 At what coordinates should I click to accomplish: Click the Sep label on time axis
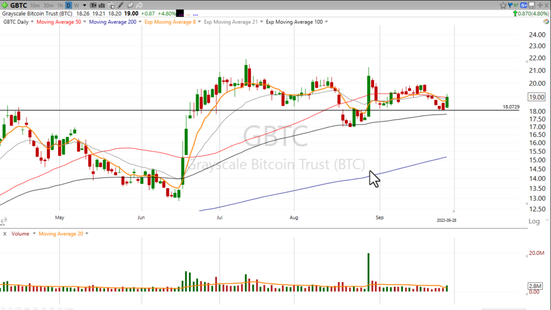click(379, 218)
